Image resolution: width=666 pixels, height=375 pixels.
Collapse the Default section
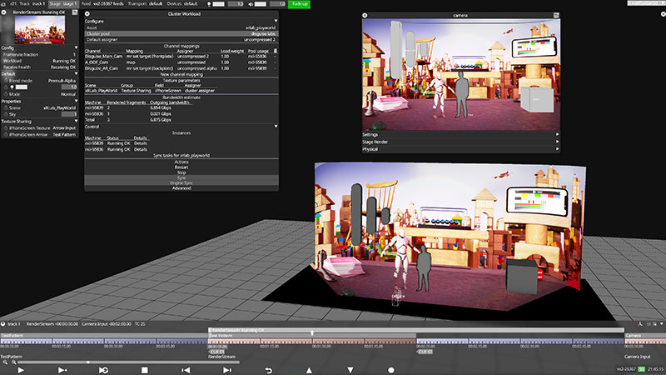click(76, 74)
